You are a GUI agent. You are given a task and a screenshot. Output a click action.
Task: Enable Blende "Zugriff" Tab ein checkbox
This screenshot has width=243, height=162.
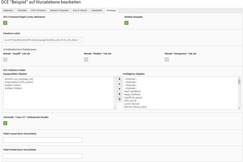click(x=5, y=60)
